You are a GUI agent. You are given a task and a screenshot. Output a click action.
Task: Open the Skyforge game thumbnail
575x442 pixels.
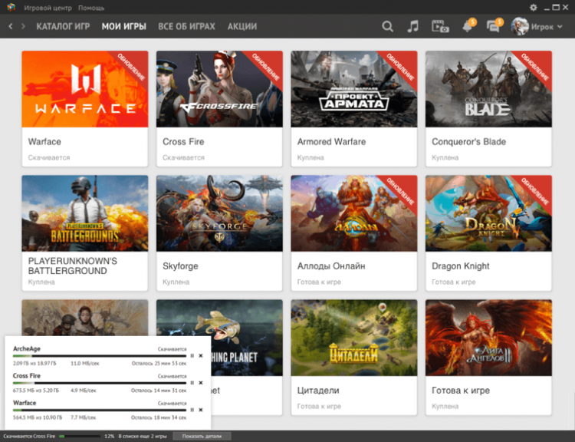pyautogui.click(x=219, y=213)
